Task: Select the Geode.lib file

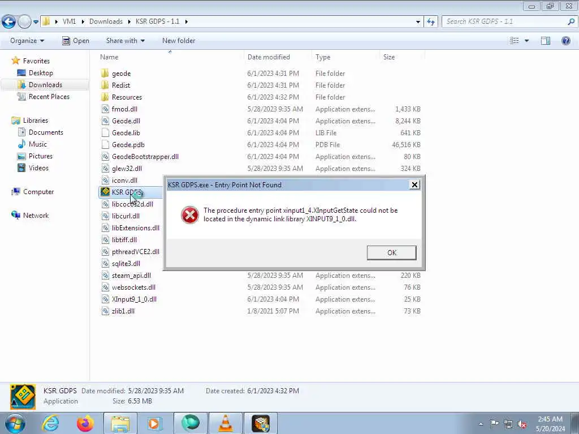Action: [x=126, y=133]
